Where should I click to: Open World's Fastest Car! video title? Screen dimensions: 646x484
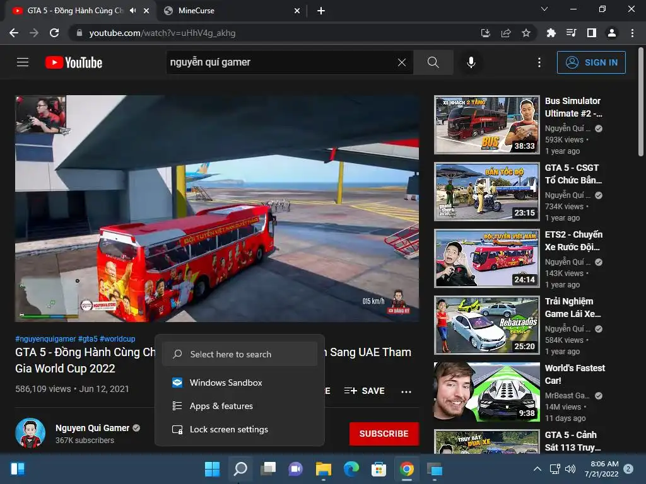pos(575,374)
